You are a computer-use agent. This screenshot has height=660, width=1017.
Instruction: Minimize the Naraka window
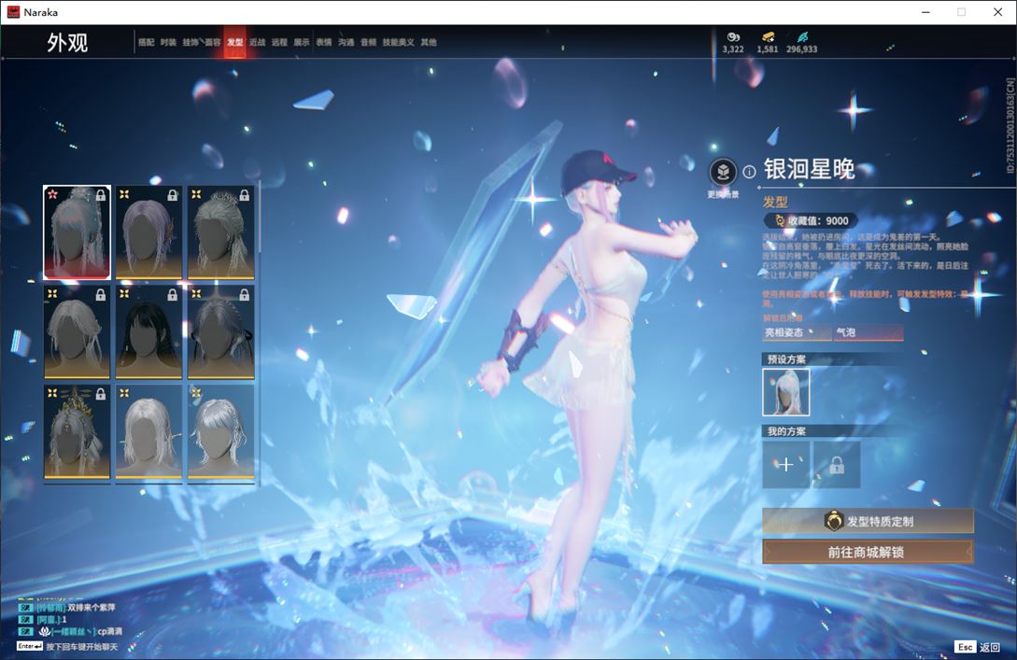coord(926,12)
